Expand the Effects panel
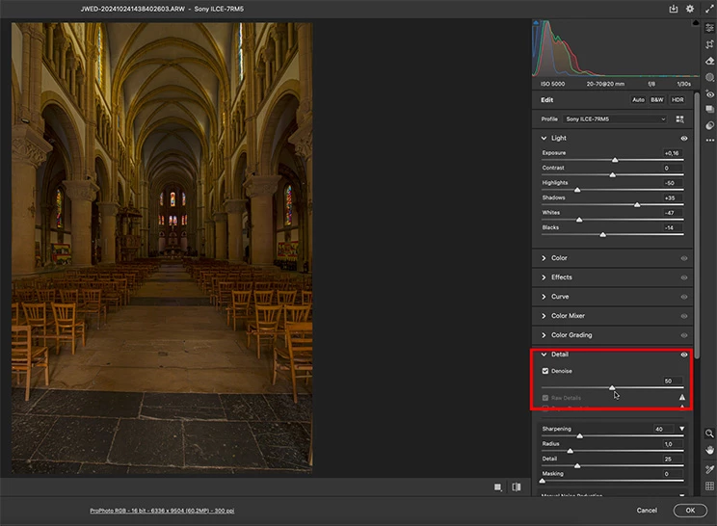 tap(544, 277)
